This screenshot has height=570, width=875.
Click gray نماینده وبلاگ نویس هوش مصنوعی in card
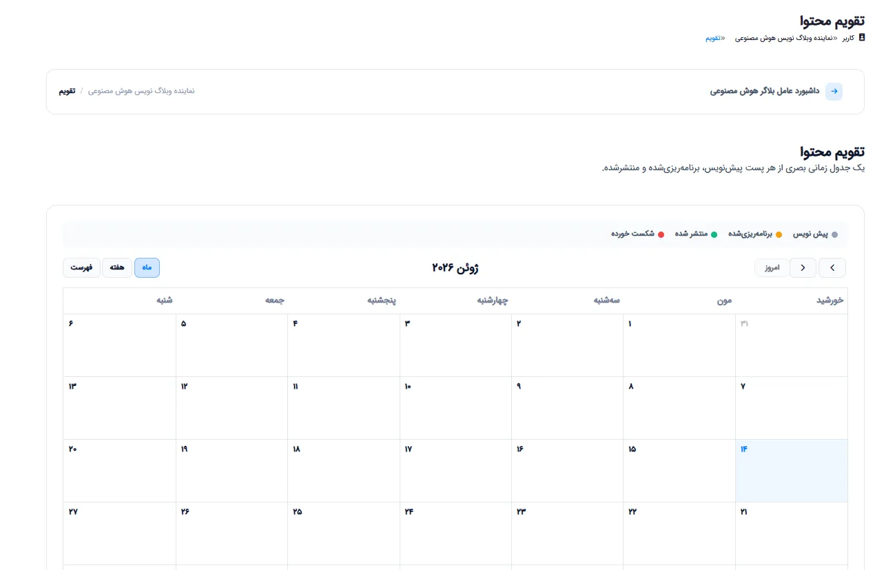click(x=141, y=91)
